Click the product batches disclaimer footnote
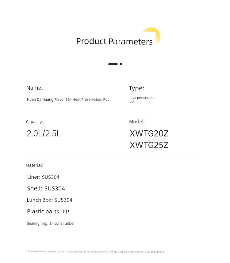This screenshot has width=230, height=263. point(96,252)
